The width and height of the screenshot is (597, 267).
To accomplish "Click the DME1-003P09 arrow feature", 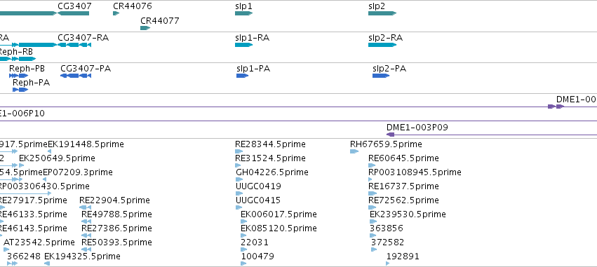I will click(x=390, y=135).
